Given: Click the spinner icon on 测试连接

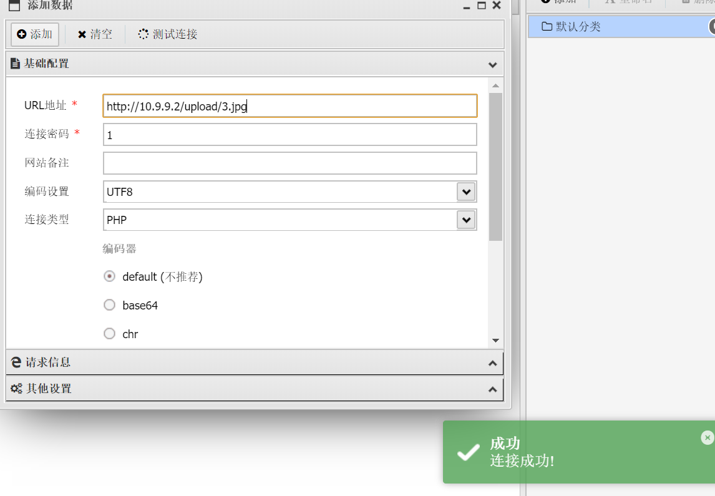Looking at the screenshot, I should [143, 34].
